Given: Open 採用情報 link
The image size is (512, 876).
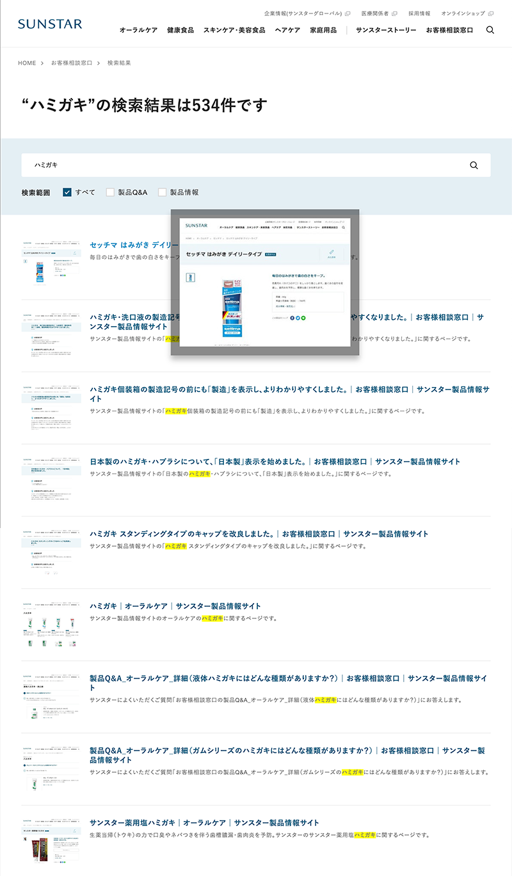Looking at the screenshot, I should point(419,13).
